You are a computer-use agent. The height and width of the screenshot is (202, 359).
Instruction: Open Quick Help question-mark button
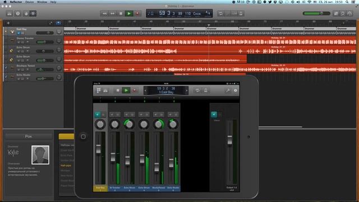17,13
